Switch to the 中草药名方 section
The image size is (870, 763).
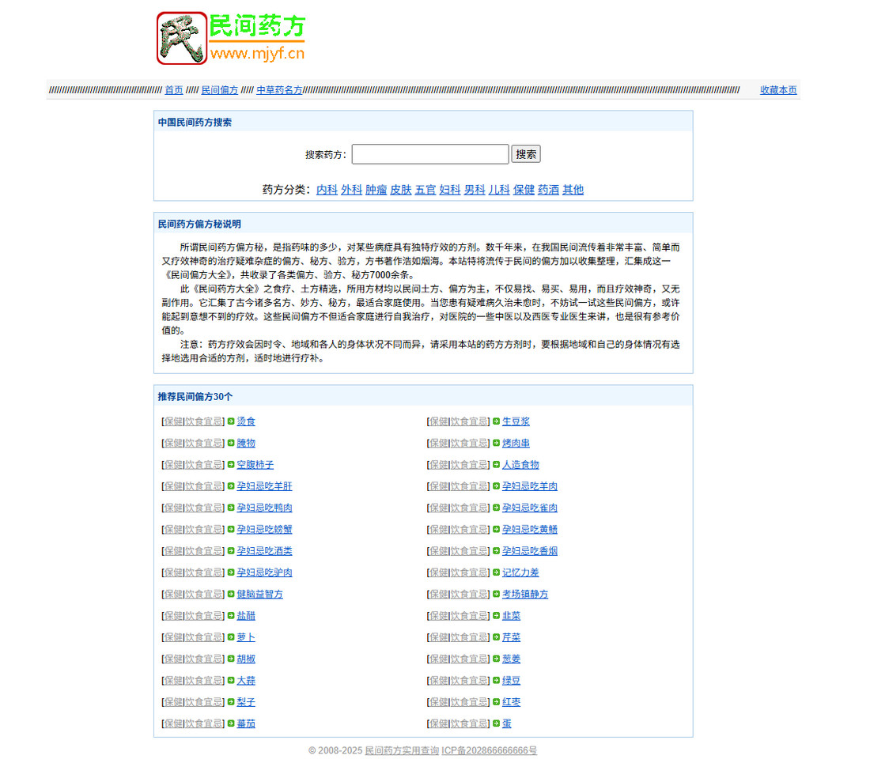(278, 89)
